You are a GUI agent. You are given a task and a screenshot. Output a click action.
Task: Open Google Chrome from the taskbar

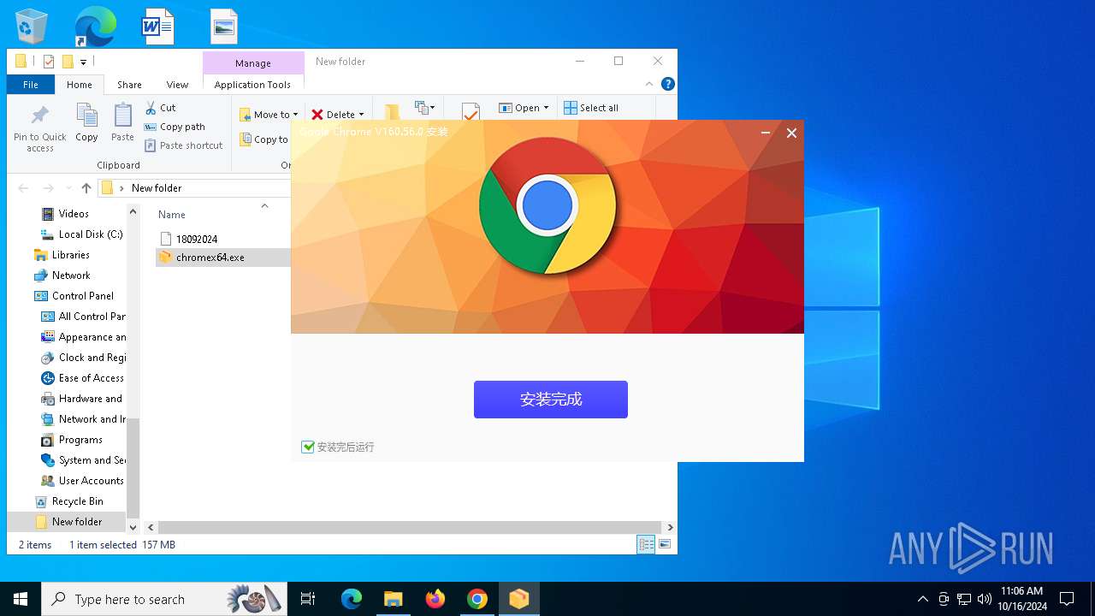pos(477,599)
